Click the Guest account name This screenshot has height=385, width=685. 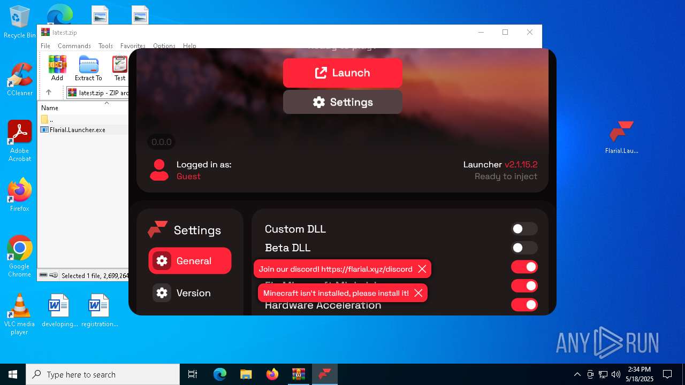188,176
